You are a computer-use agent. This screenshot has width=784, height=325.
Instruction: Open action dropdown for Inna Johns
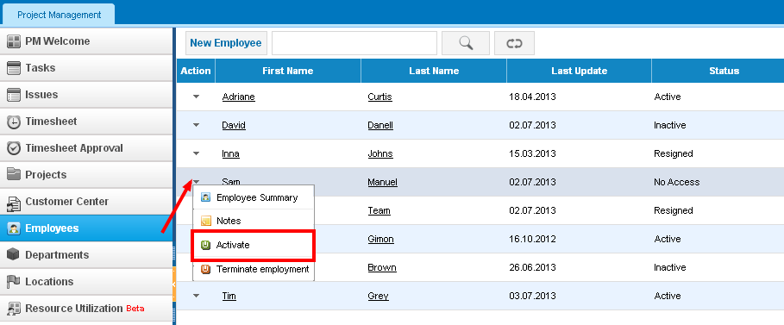196,153
